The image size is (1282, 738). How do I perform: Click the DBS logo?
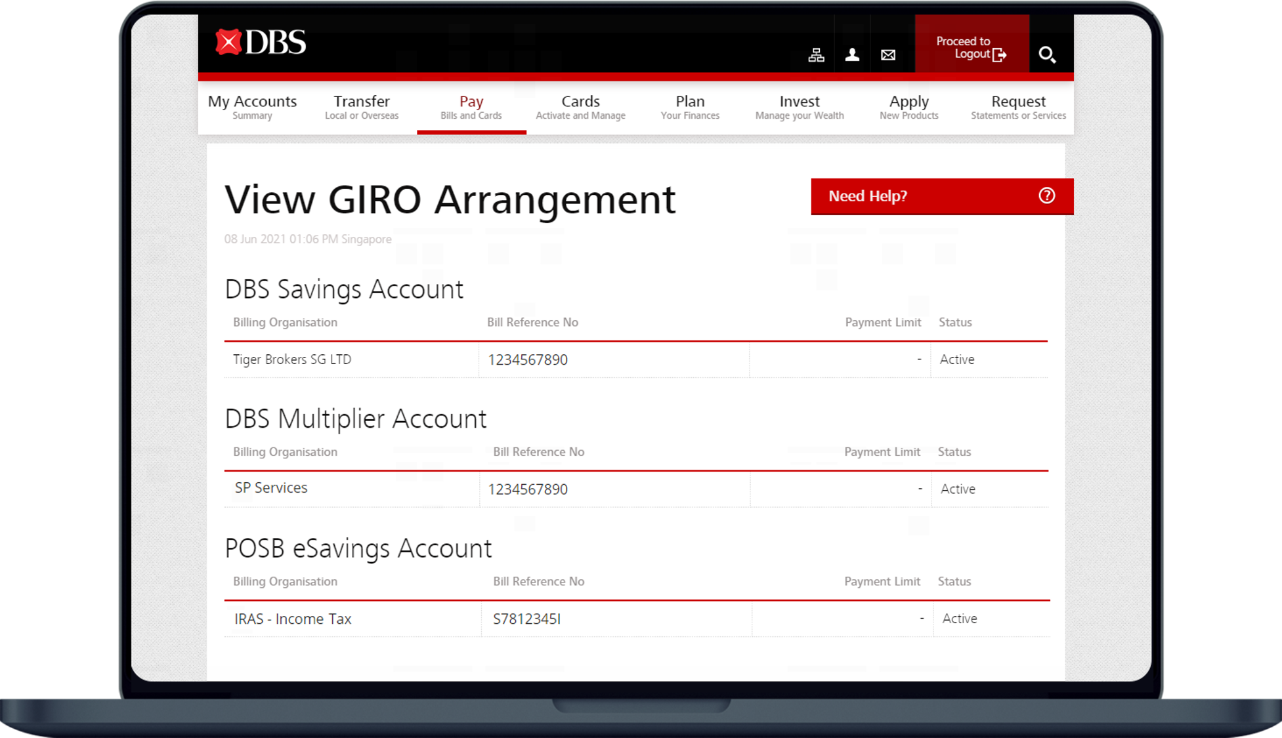point(261,43)
